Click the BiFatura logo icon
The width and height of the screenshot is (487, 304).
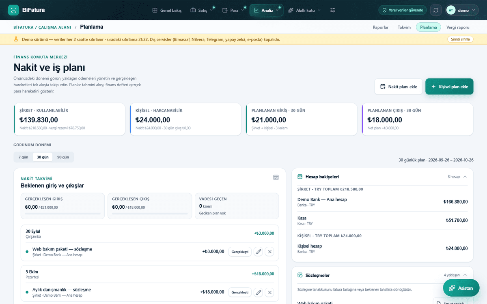[13, 10]
